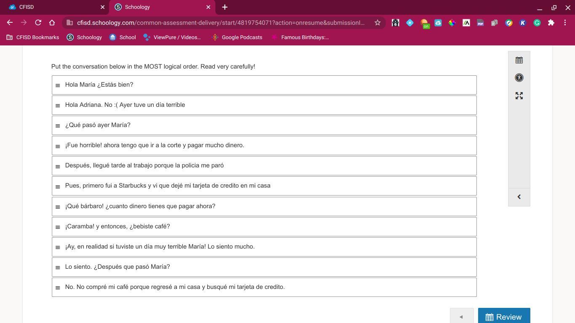This screenshot has width=575, height=323.
Task: Open the black A extension icon
Action: click(466, 23)
